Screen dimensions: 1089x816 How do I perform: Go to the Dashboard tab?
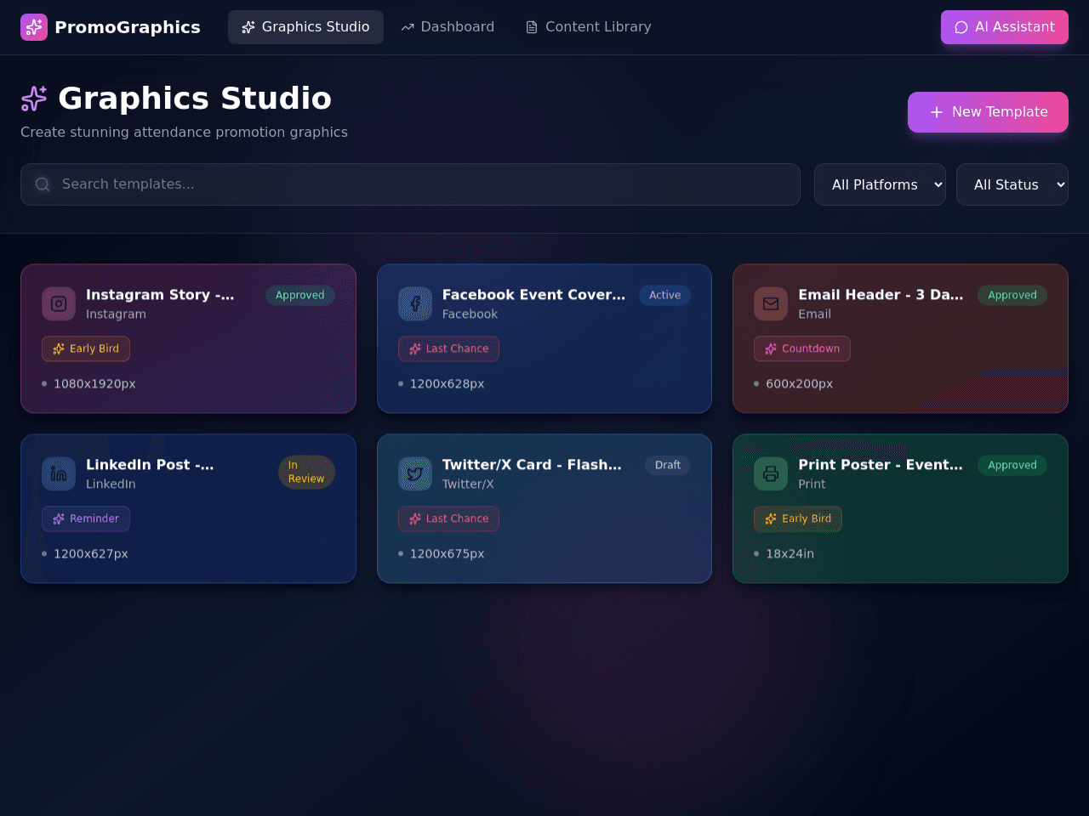click(x=448, y=27)
